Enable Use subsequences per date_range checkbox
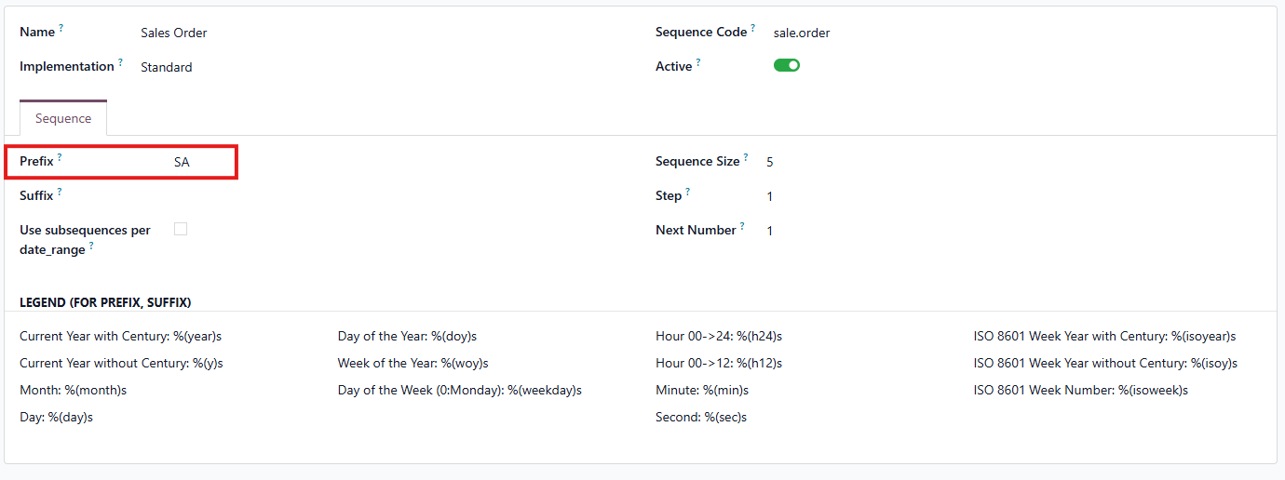This screenshot has height=480, width=1285. coord(181,229)
